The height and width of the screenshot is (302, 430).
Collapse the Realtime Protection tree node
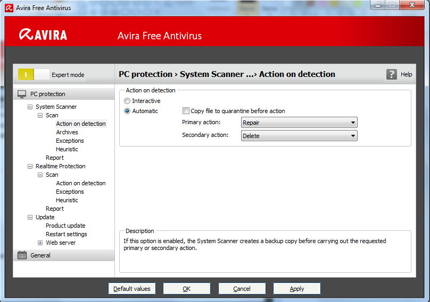30,166
